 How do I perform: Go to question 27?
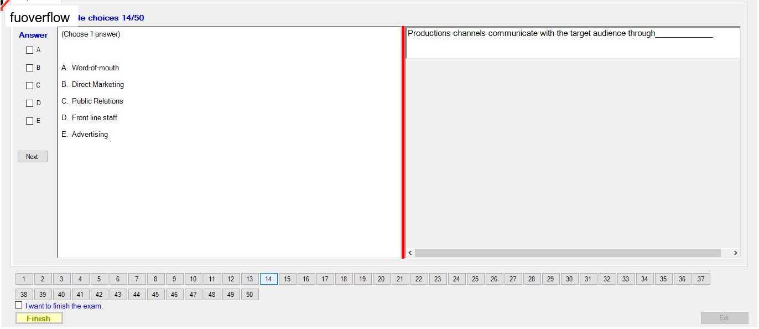[513, 279]
